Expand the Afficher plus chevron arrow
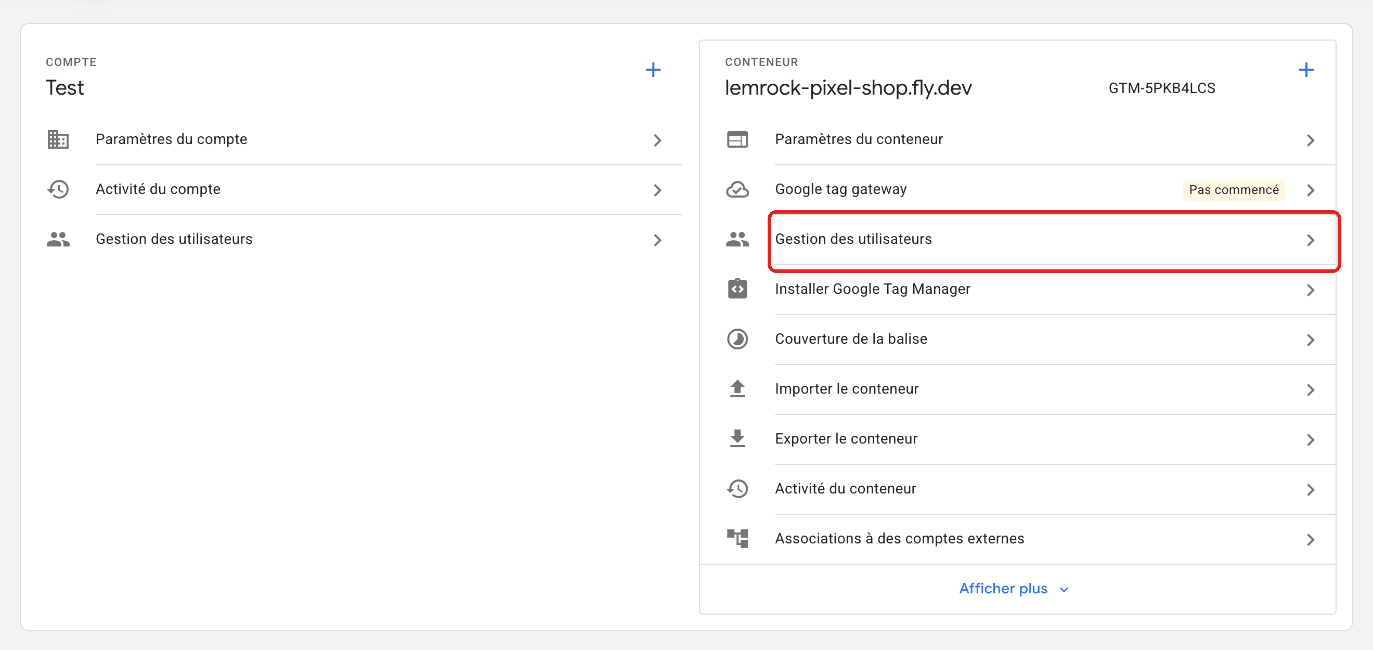 [1064, 590]
